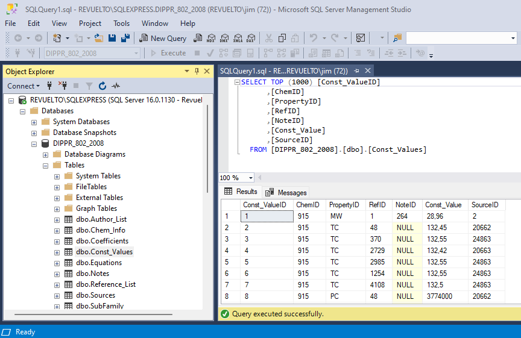
Task: Open the Project menu
Action: pos(90,23)
